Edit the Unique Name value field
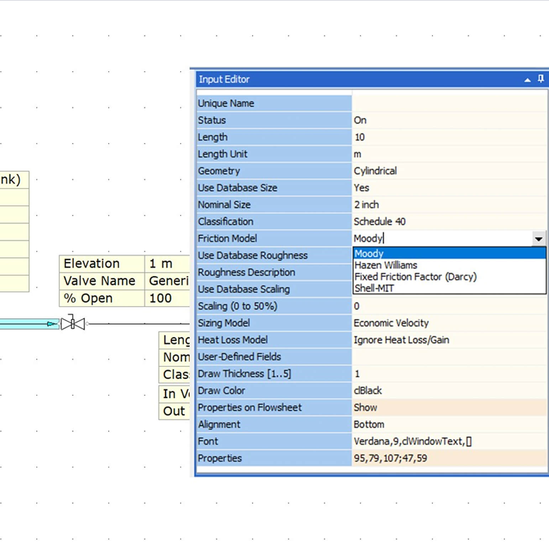 click(449, 103)
